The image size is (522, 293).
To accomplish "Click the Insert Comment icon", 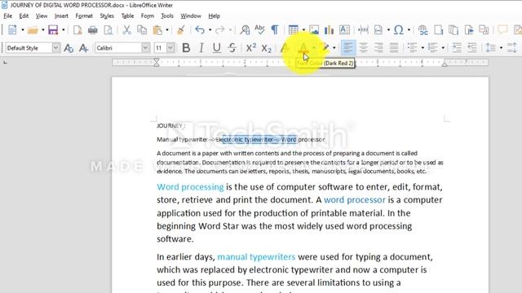I will click(x=502, y=30).
